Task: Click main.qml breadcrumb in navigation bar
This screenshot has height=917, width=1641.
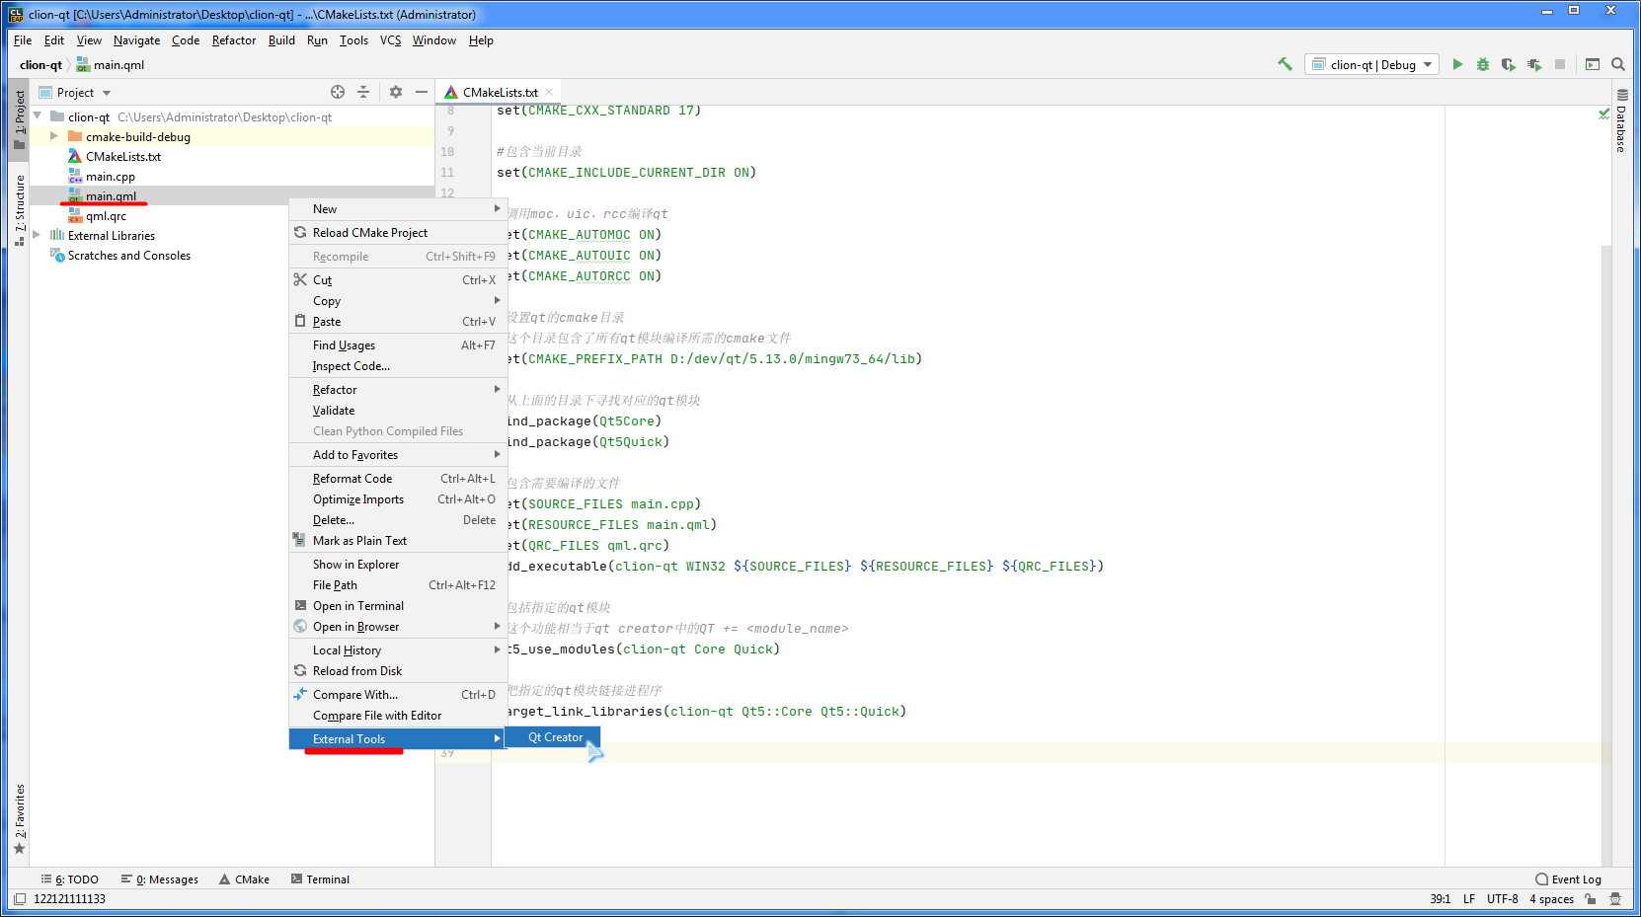Action: tap(111, 65)
